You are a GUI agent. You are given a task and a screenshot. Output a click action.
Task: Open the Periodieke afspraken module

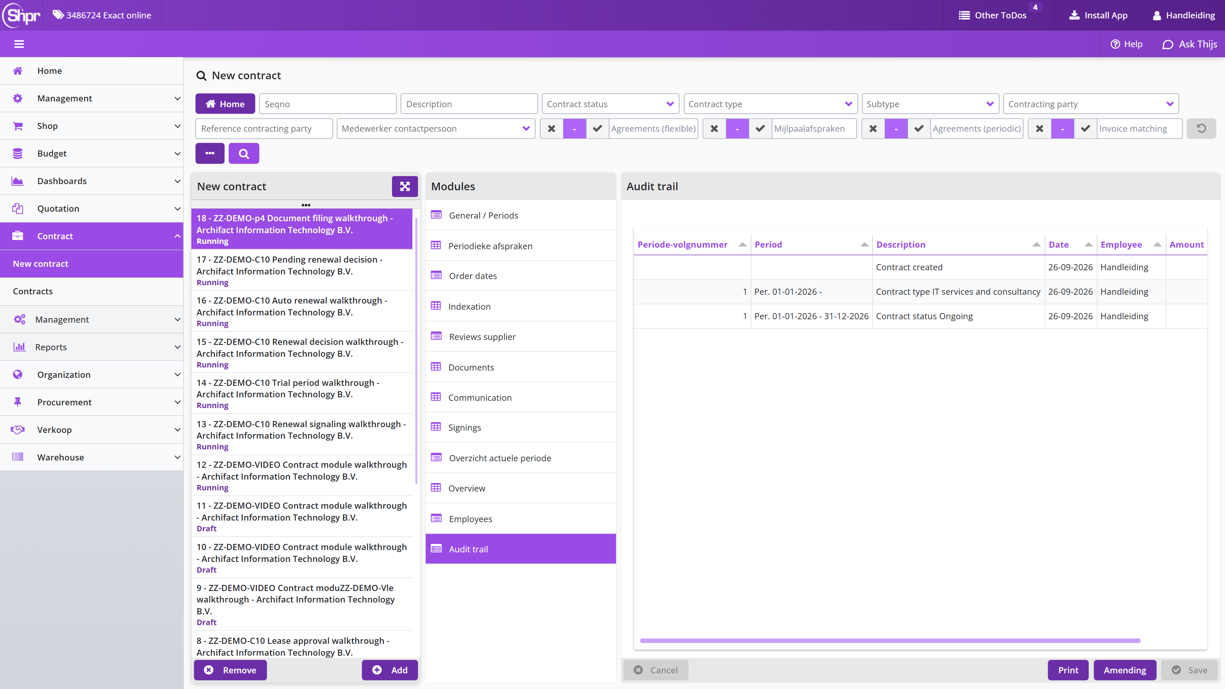(x=521, y=246)
